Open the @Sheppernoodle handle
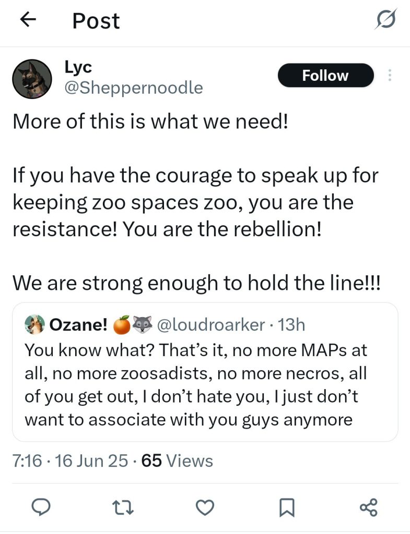This screenshot has height=534, width=410. click(x=134, y=88)
